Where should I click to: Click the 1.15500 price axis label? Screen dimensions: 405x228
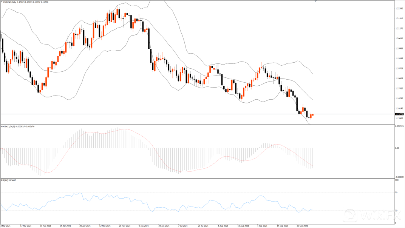click(399, 118)
